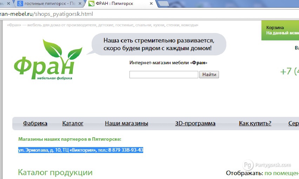The height and width of the screenshot is (179, 299).
Task: Click the Фран мебельная фабрика logo
Action: [48, 59]
